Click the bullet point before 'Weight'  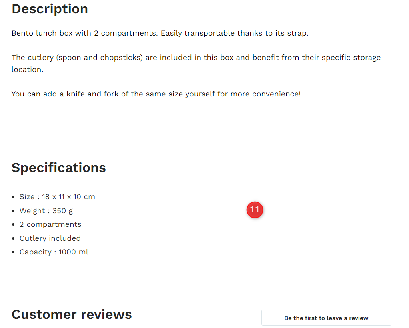point(13,211)
